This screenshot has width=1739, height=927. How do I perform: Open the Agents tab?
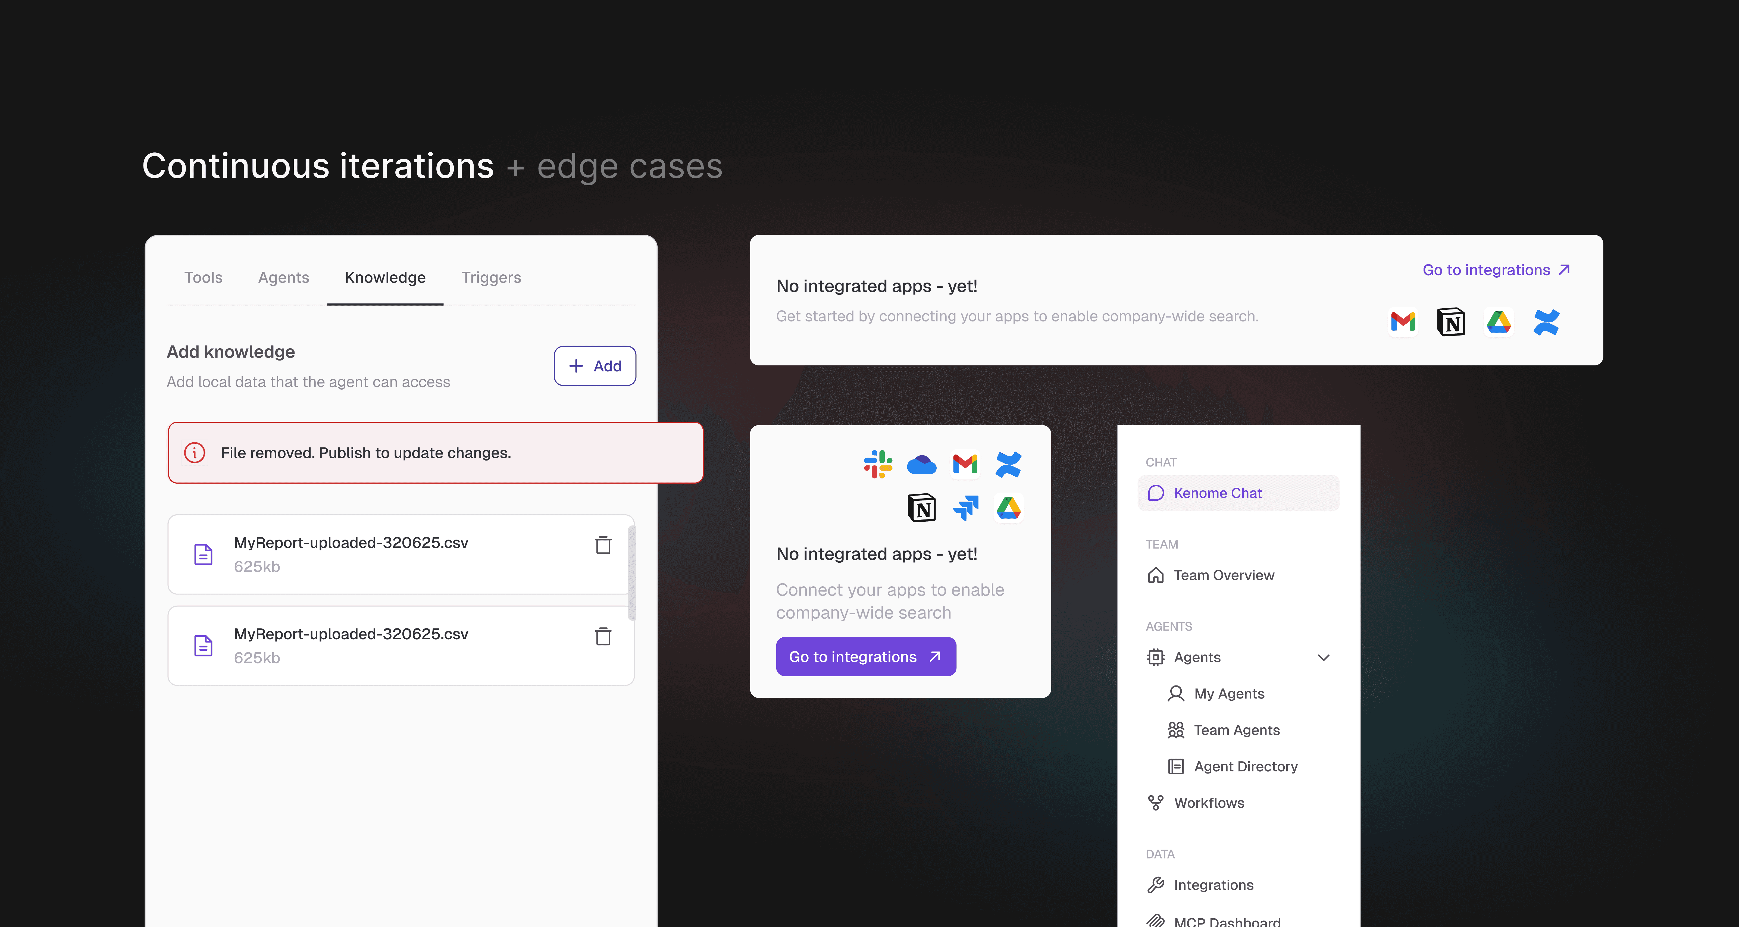283,277
